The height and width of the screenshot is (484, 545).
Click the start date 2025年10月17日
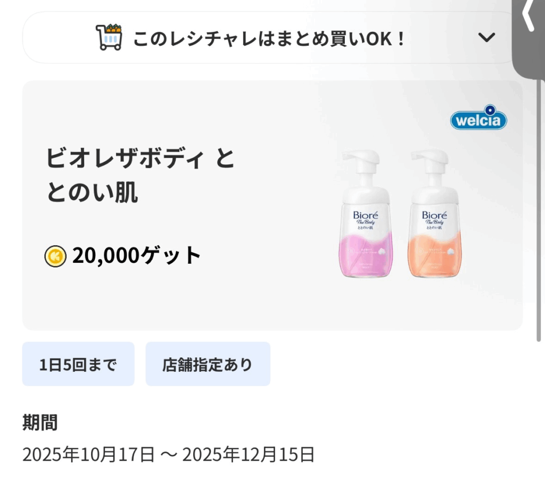[x=88, y=455]
